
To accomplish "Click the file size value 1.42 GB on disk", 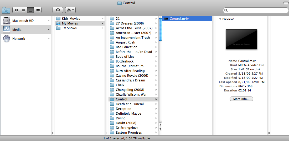I will click(249, 69).
